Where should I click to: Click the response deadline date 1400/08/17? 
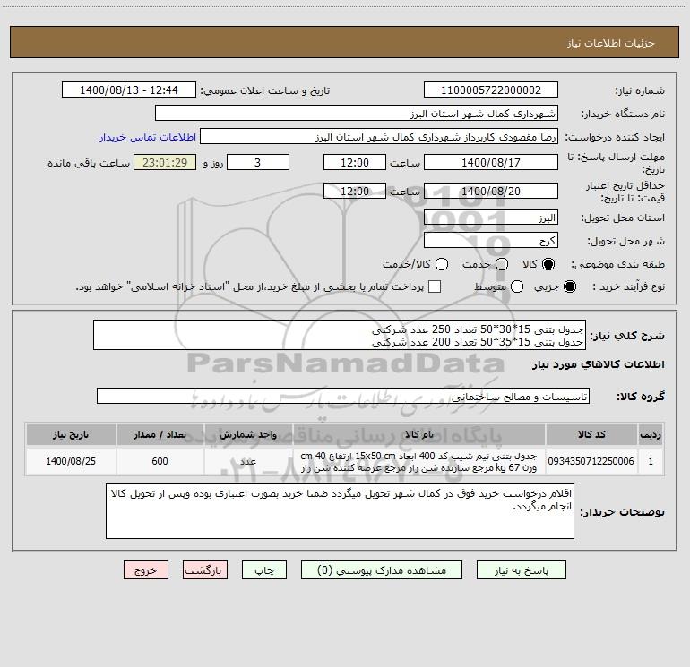point(491,162)
